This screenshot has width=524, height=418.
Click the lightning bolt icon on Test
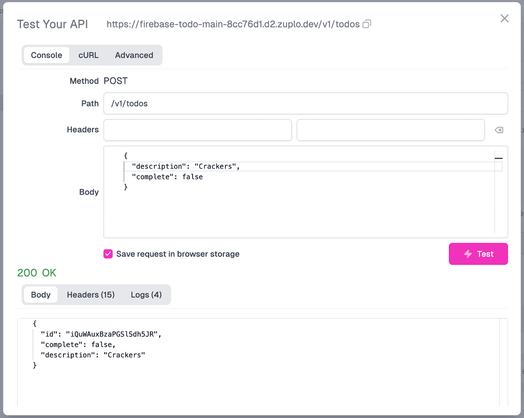click(468, 254)
